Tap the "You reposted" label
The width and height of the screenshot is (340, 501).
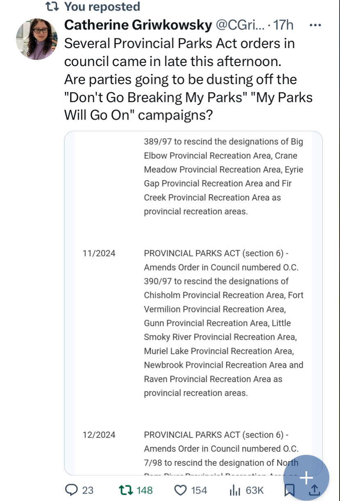click(102, 7)
